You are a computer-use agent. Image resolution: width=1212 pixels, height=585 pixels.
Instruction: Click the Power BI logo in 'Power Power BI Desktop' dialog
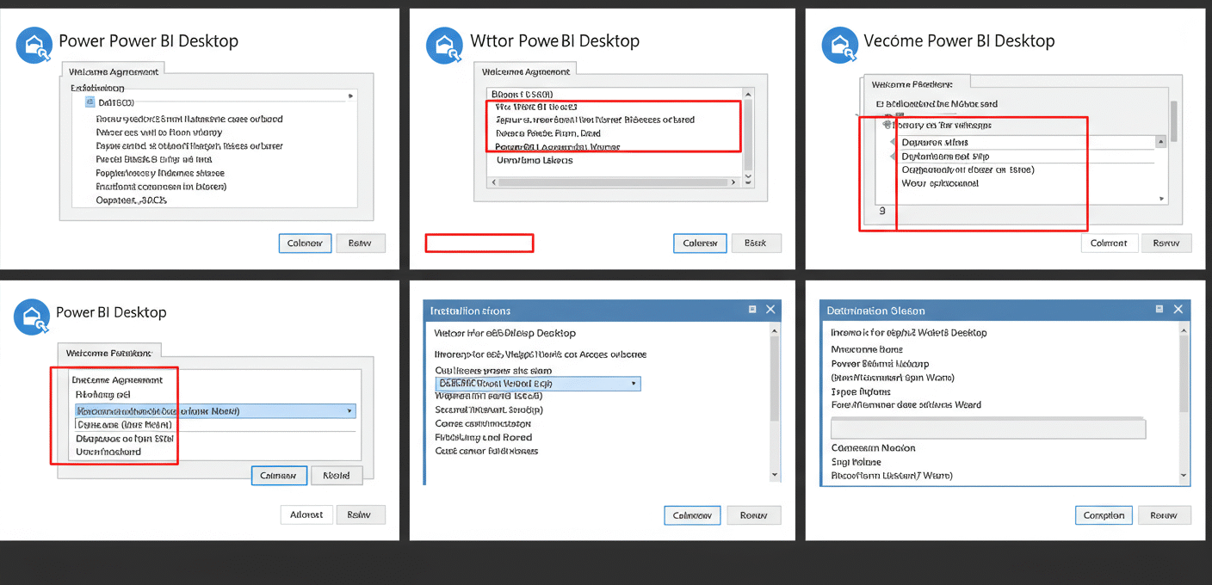coord(34,45)
